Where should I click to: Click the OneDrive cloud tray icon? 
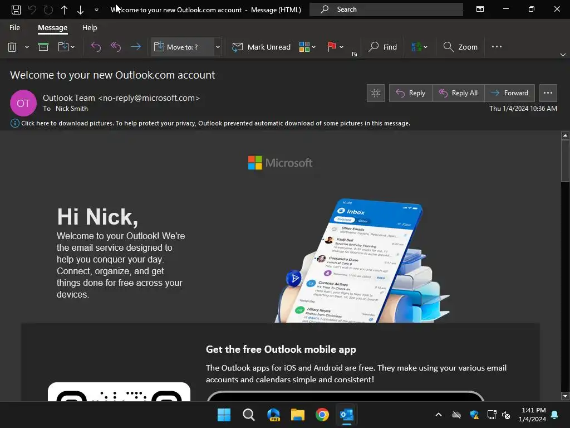(456, 415)
